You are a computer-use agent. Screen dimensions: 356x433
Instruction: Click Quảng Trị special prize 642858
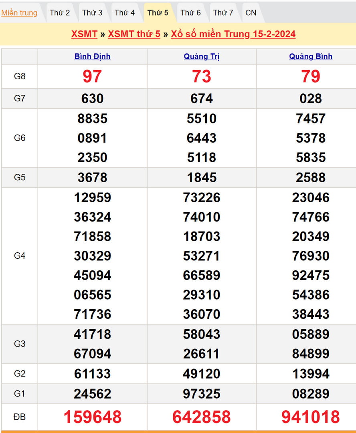click(x=202, y=417)
